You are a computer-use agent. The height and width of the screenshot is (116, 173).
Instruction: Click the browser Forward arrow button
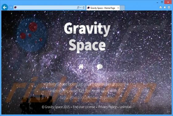click(11, 7)
